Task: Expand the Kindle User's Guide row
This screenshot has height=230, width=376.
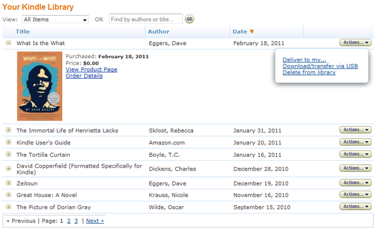Action: [x=9, y=142]
